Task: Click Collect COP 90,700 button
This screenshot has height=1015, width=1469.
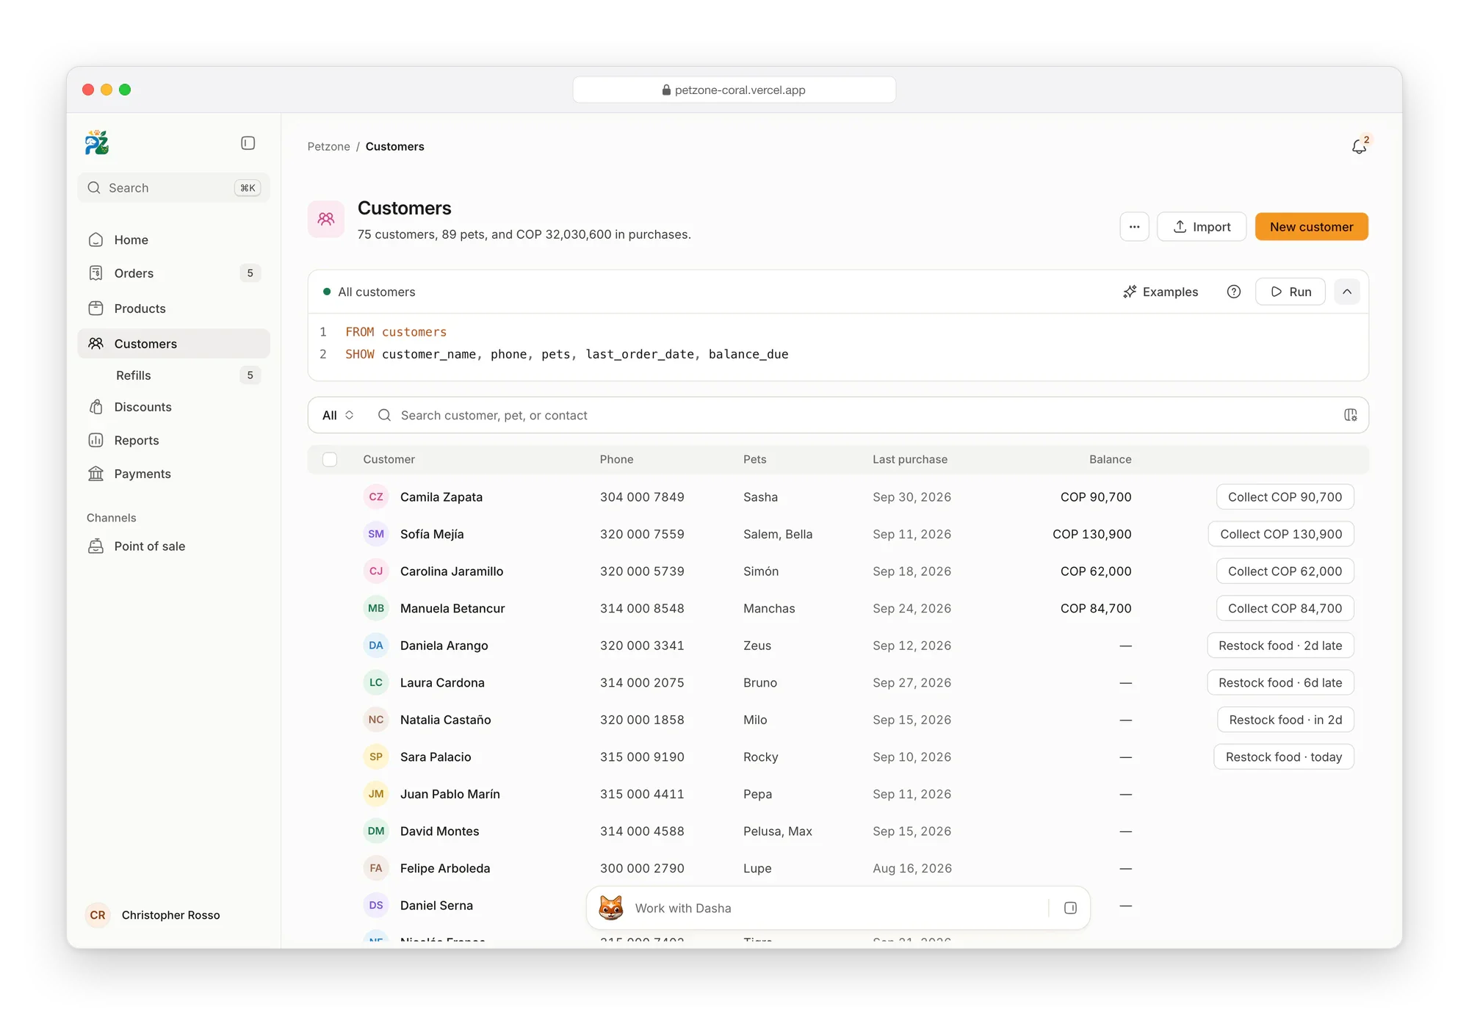Action: pyautogui.click(x=1285, y=496)
